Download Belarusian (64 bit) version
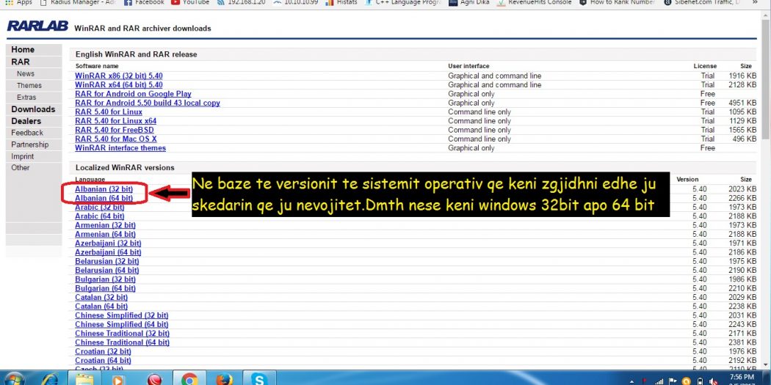This screenshot has width=771, height=385. pos(106,270)
